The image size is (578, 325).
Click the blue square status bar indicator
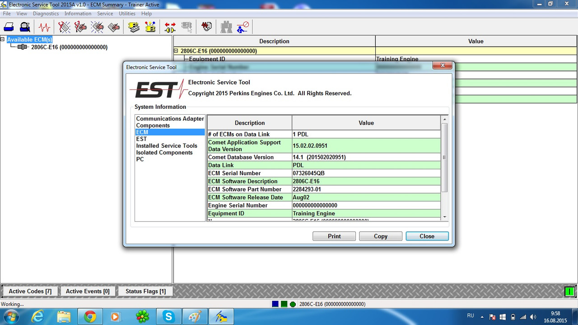(275, 304)
